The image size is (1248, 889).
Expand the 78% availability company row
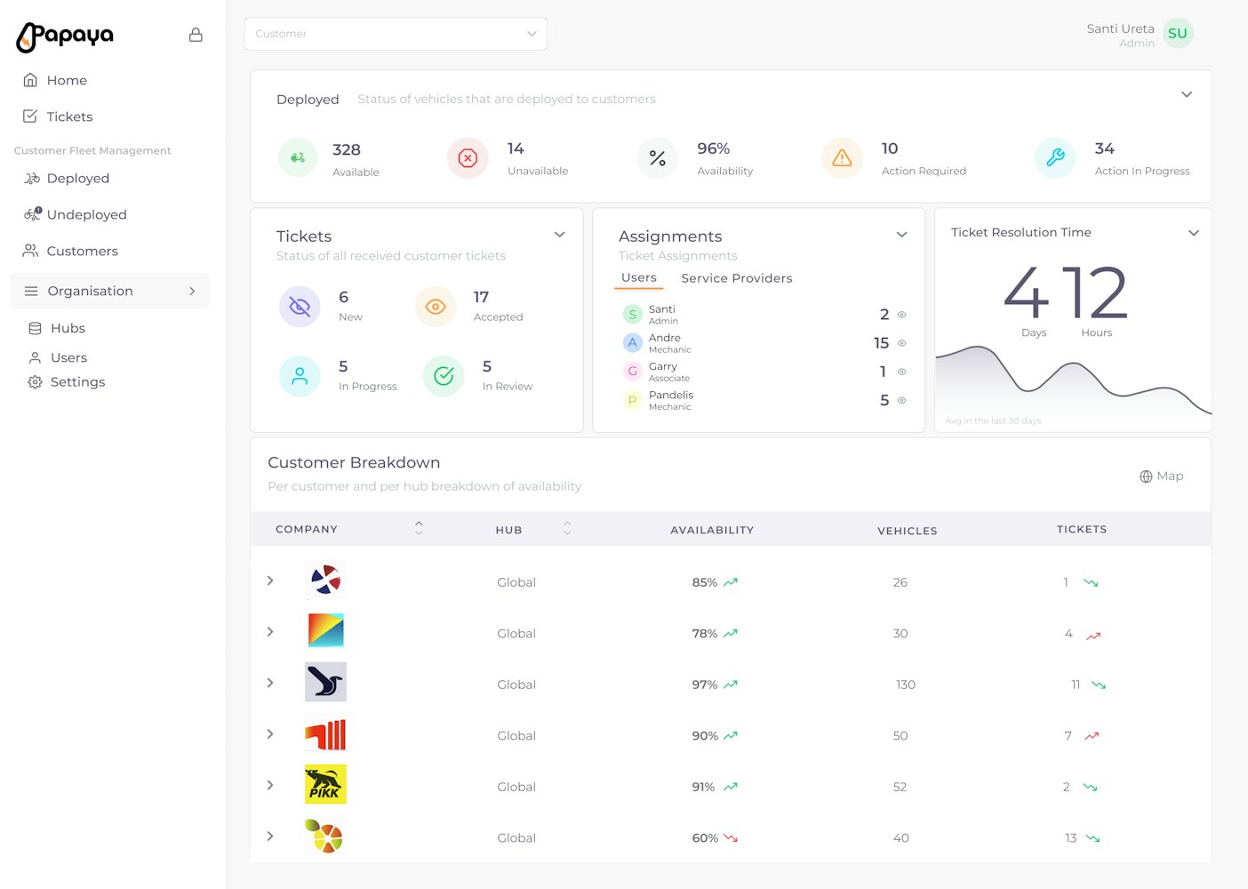pyautogui.click(x=270, y=632)
